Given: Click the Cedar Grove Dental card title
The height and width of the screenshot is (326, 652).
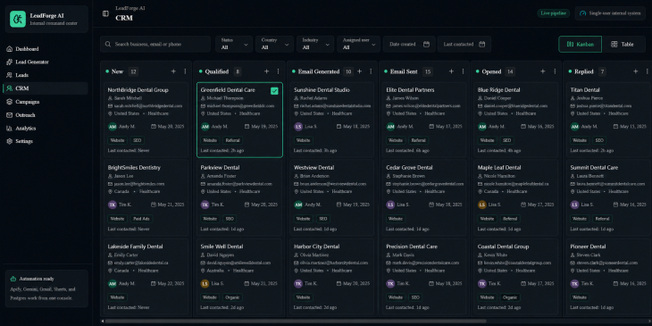Looking at the screenshot, I should click(409, 168).
